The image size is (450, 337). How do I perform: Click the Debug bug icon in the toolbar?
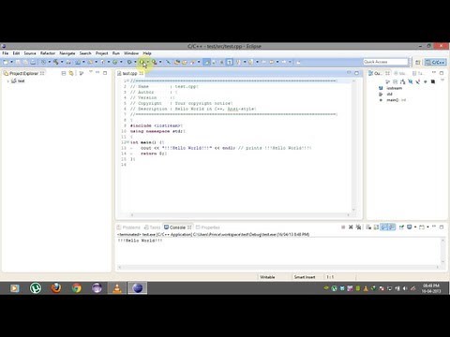129,62
